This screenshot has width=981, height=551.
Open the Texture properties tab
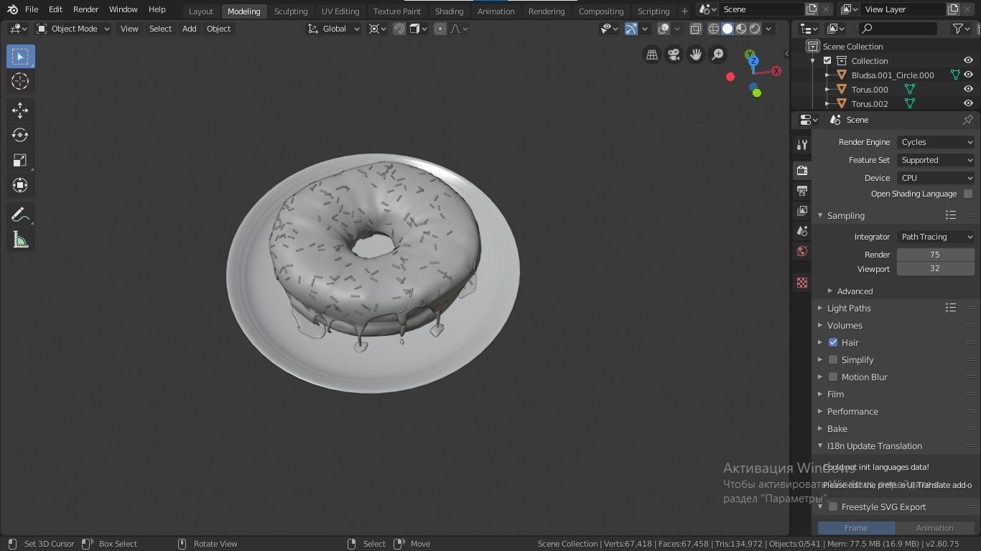[x=802, y=283]
